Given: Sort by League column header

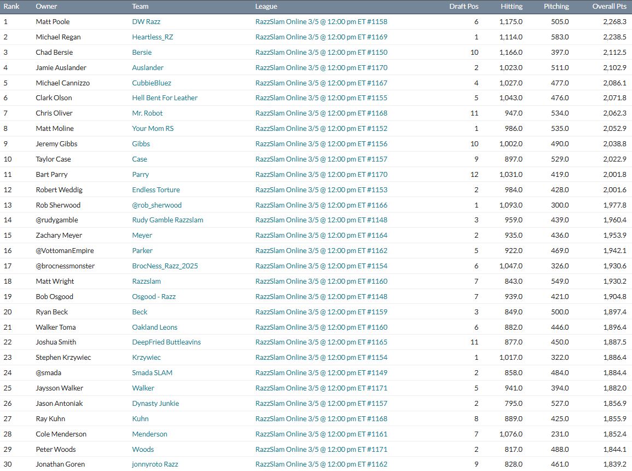Looking at the screenshot, I should coord(266,7).
